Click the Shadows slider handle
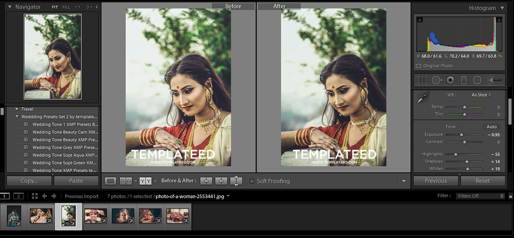 tap(467, 162)
